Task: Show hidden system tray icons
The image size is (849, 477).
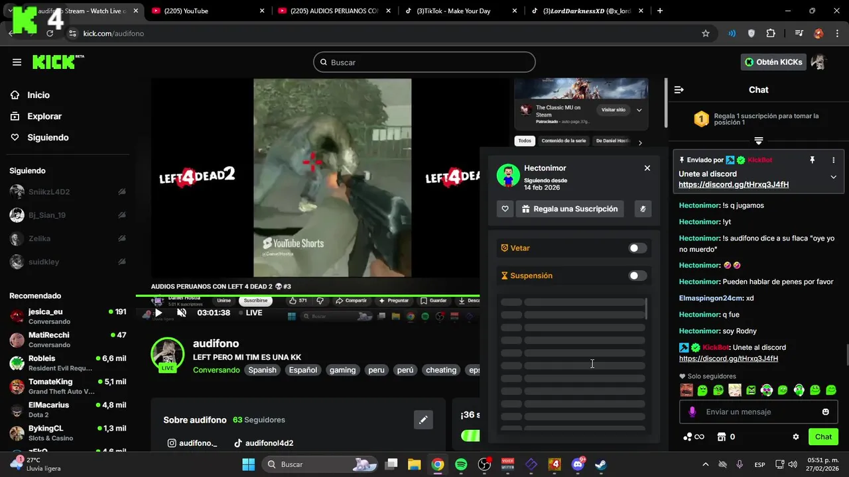Action: 705,464
